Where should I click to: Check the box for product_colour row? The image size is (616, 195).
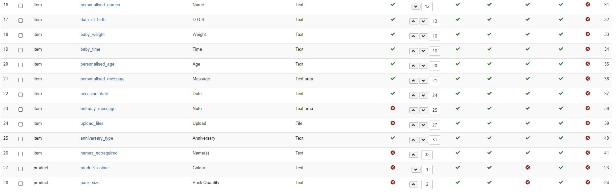[x=21, y=169]
